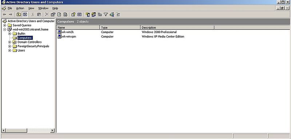Screen dimensions: 291x139
Task: Open the Help menu
Action: pyautogui.click(x=55, y=8)
